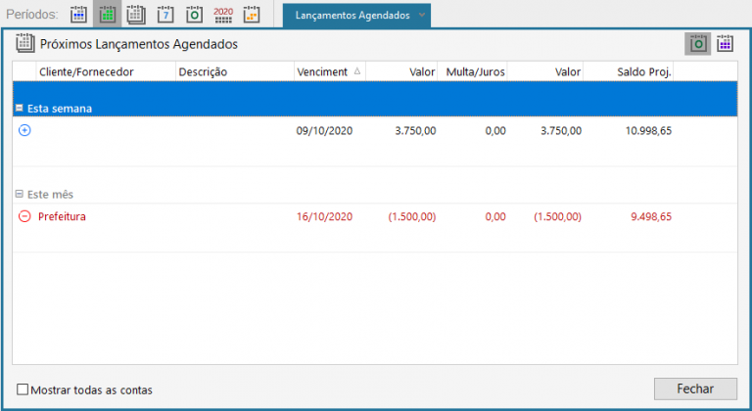Click the Fechar button
752x411 pixels.
click(x=695, y=388)
